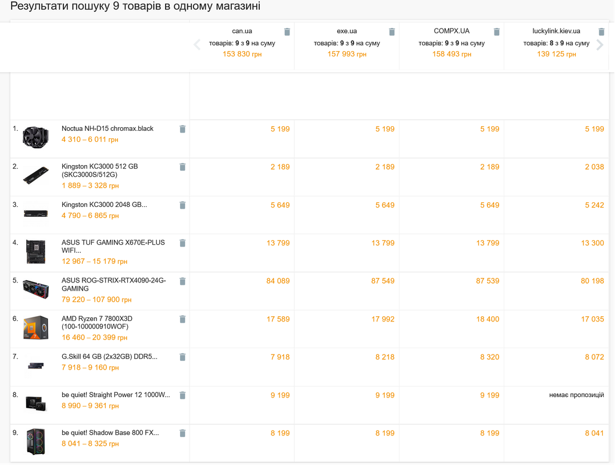Image resolution: width=616 pixels, height=465 pixels.
Task: Open ASUS TUF GAMING X670E-PLUS WIFI product
Action: [113, 246]
